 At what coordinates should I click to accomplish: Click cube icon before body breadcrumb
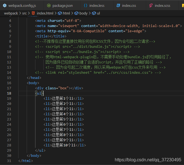point(76,13)
